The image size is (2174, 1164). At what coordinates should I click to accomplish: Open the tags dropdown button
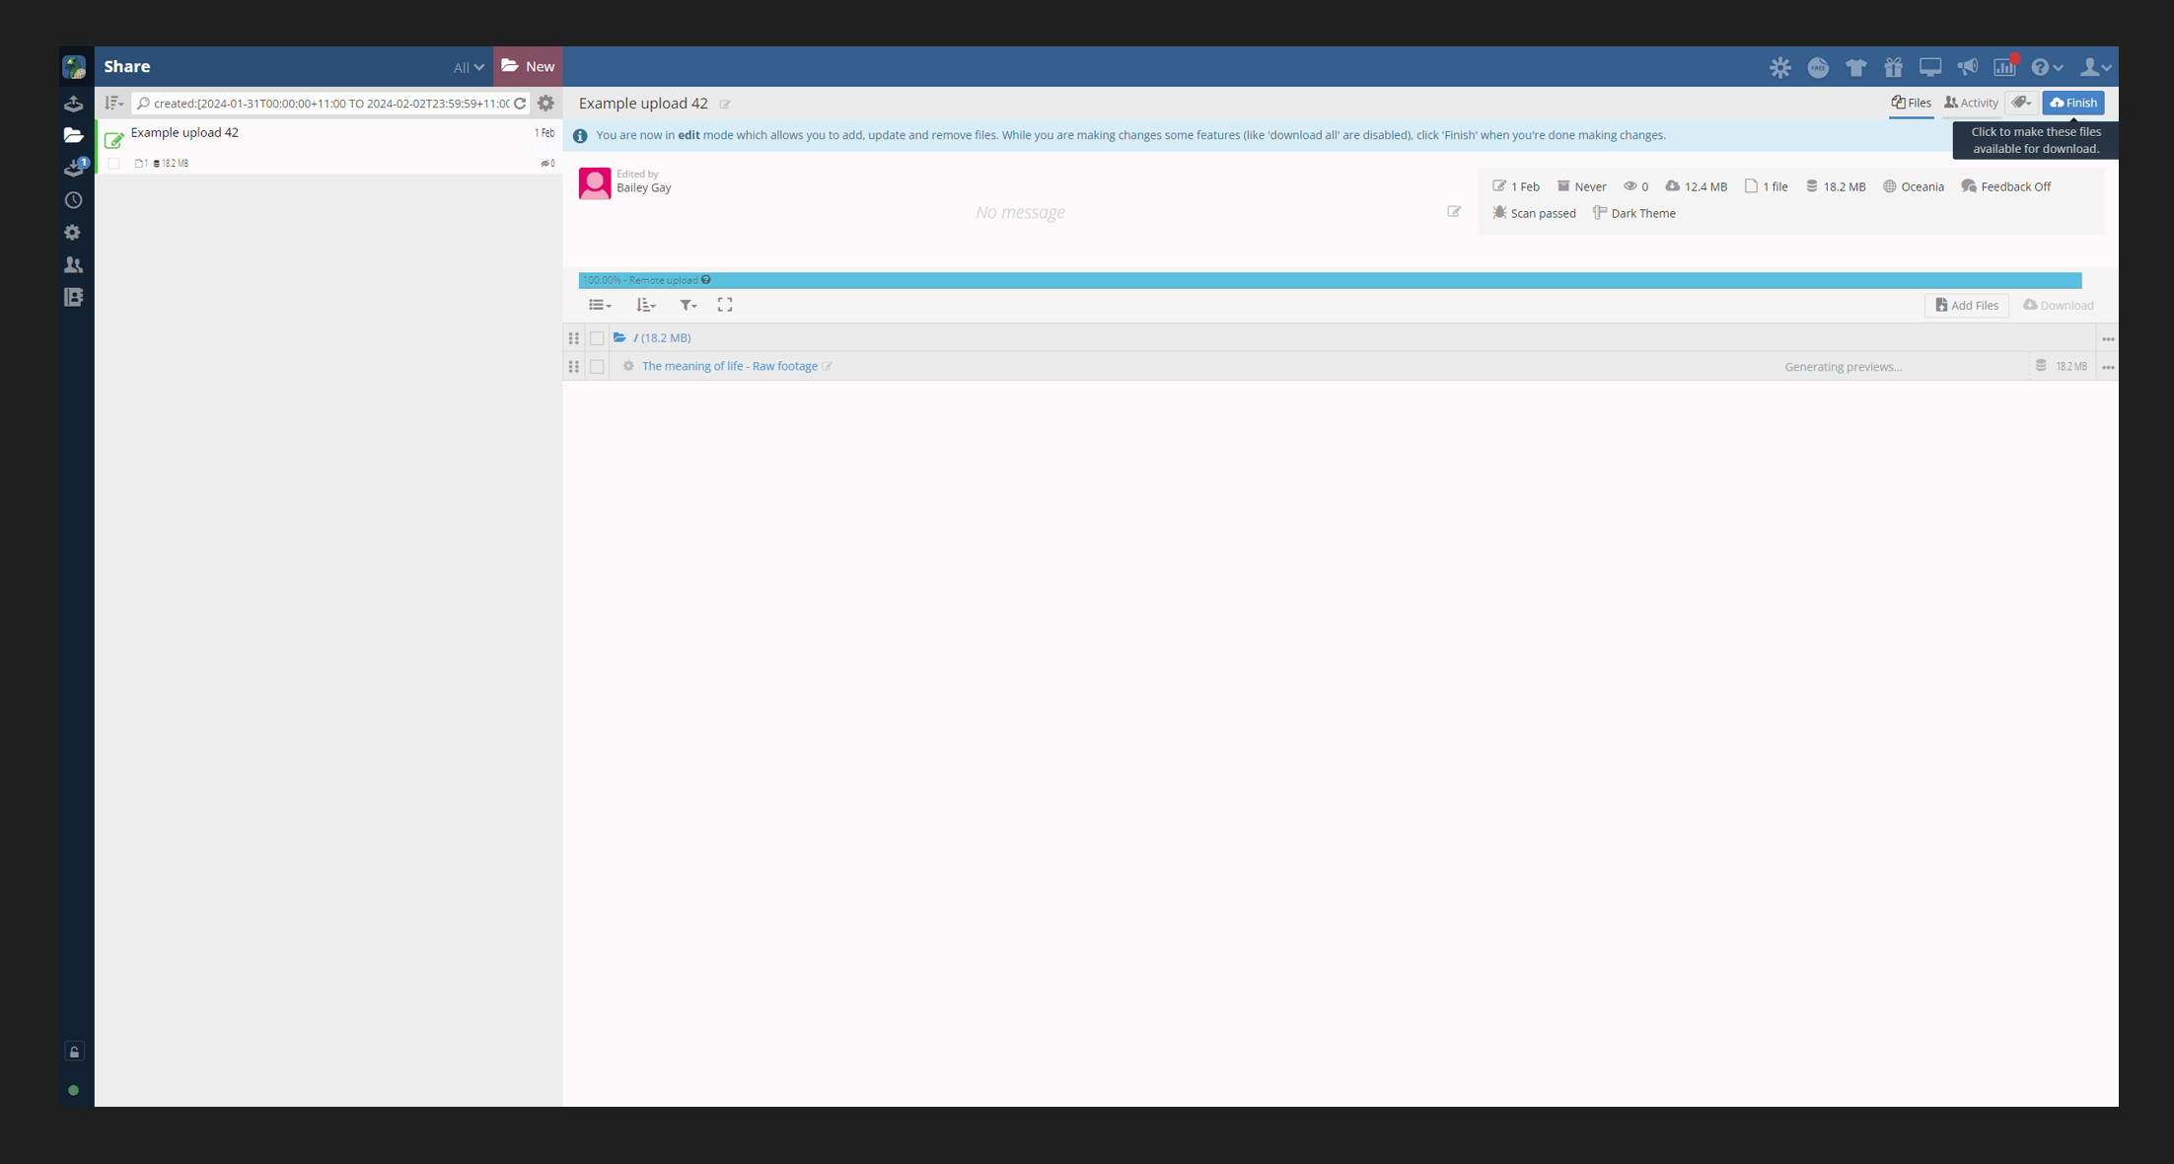coord(2022,103)
